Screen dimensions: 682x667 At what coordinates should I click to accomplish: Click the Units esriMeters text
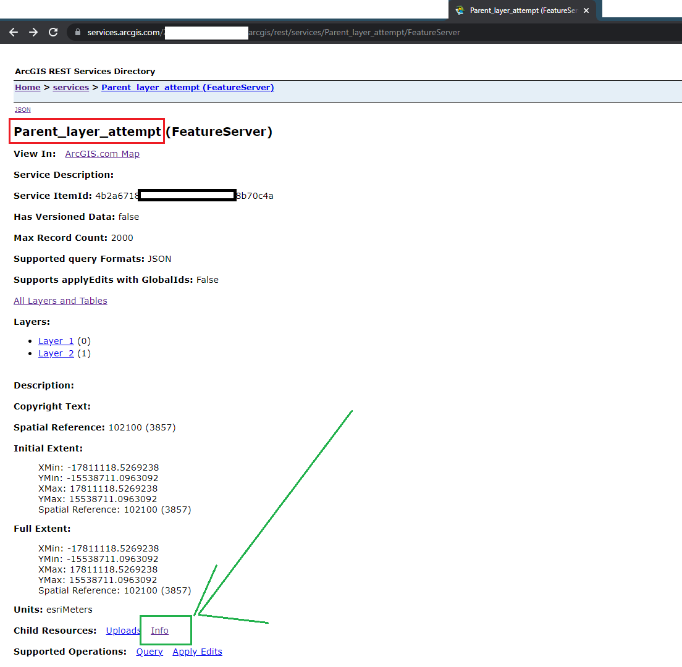[70, 610]
